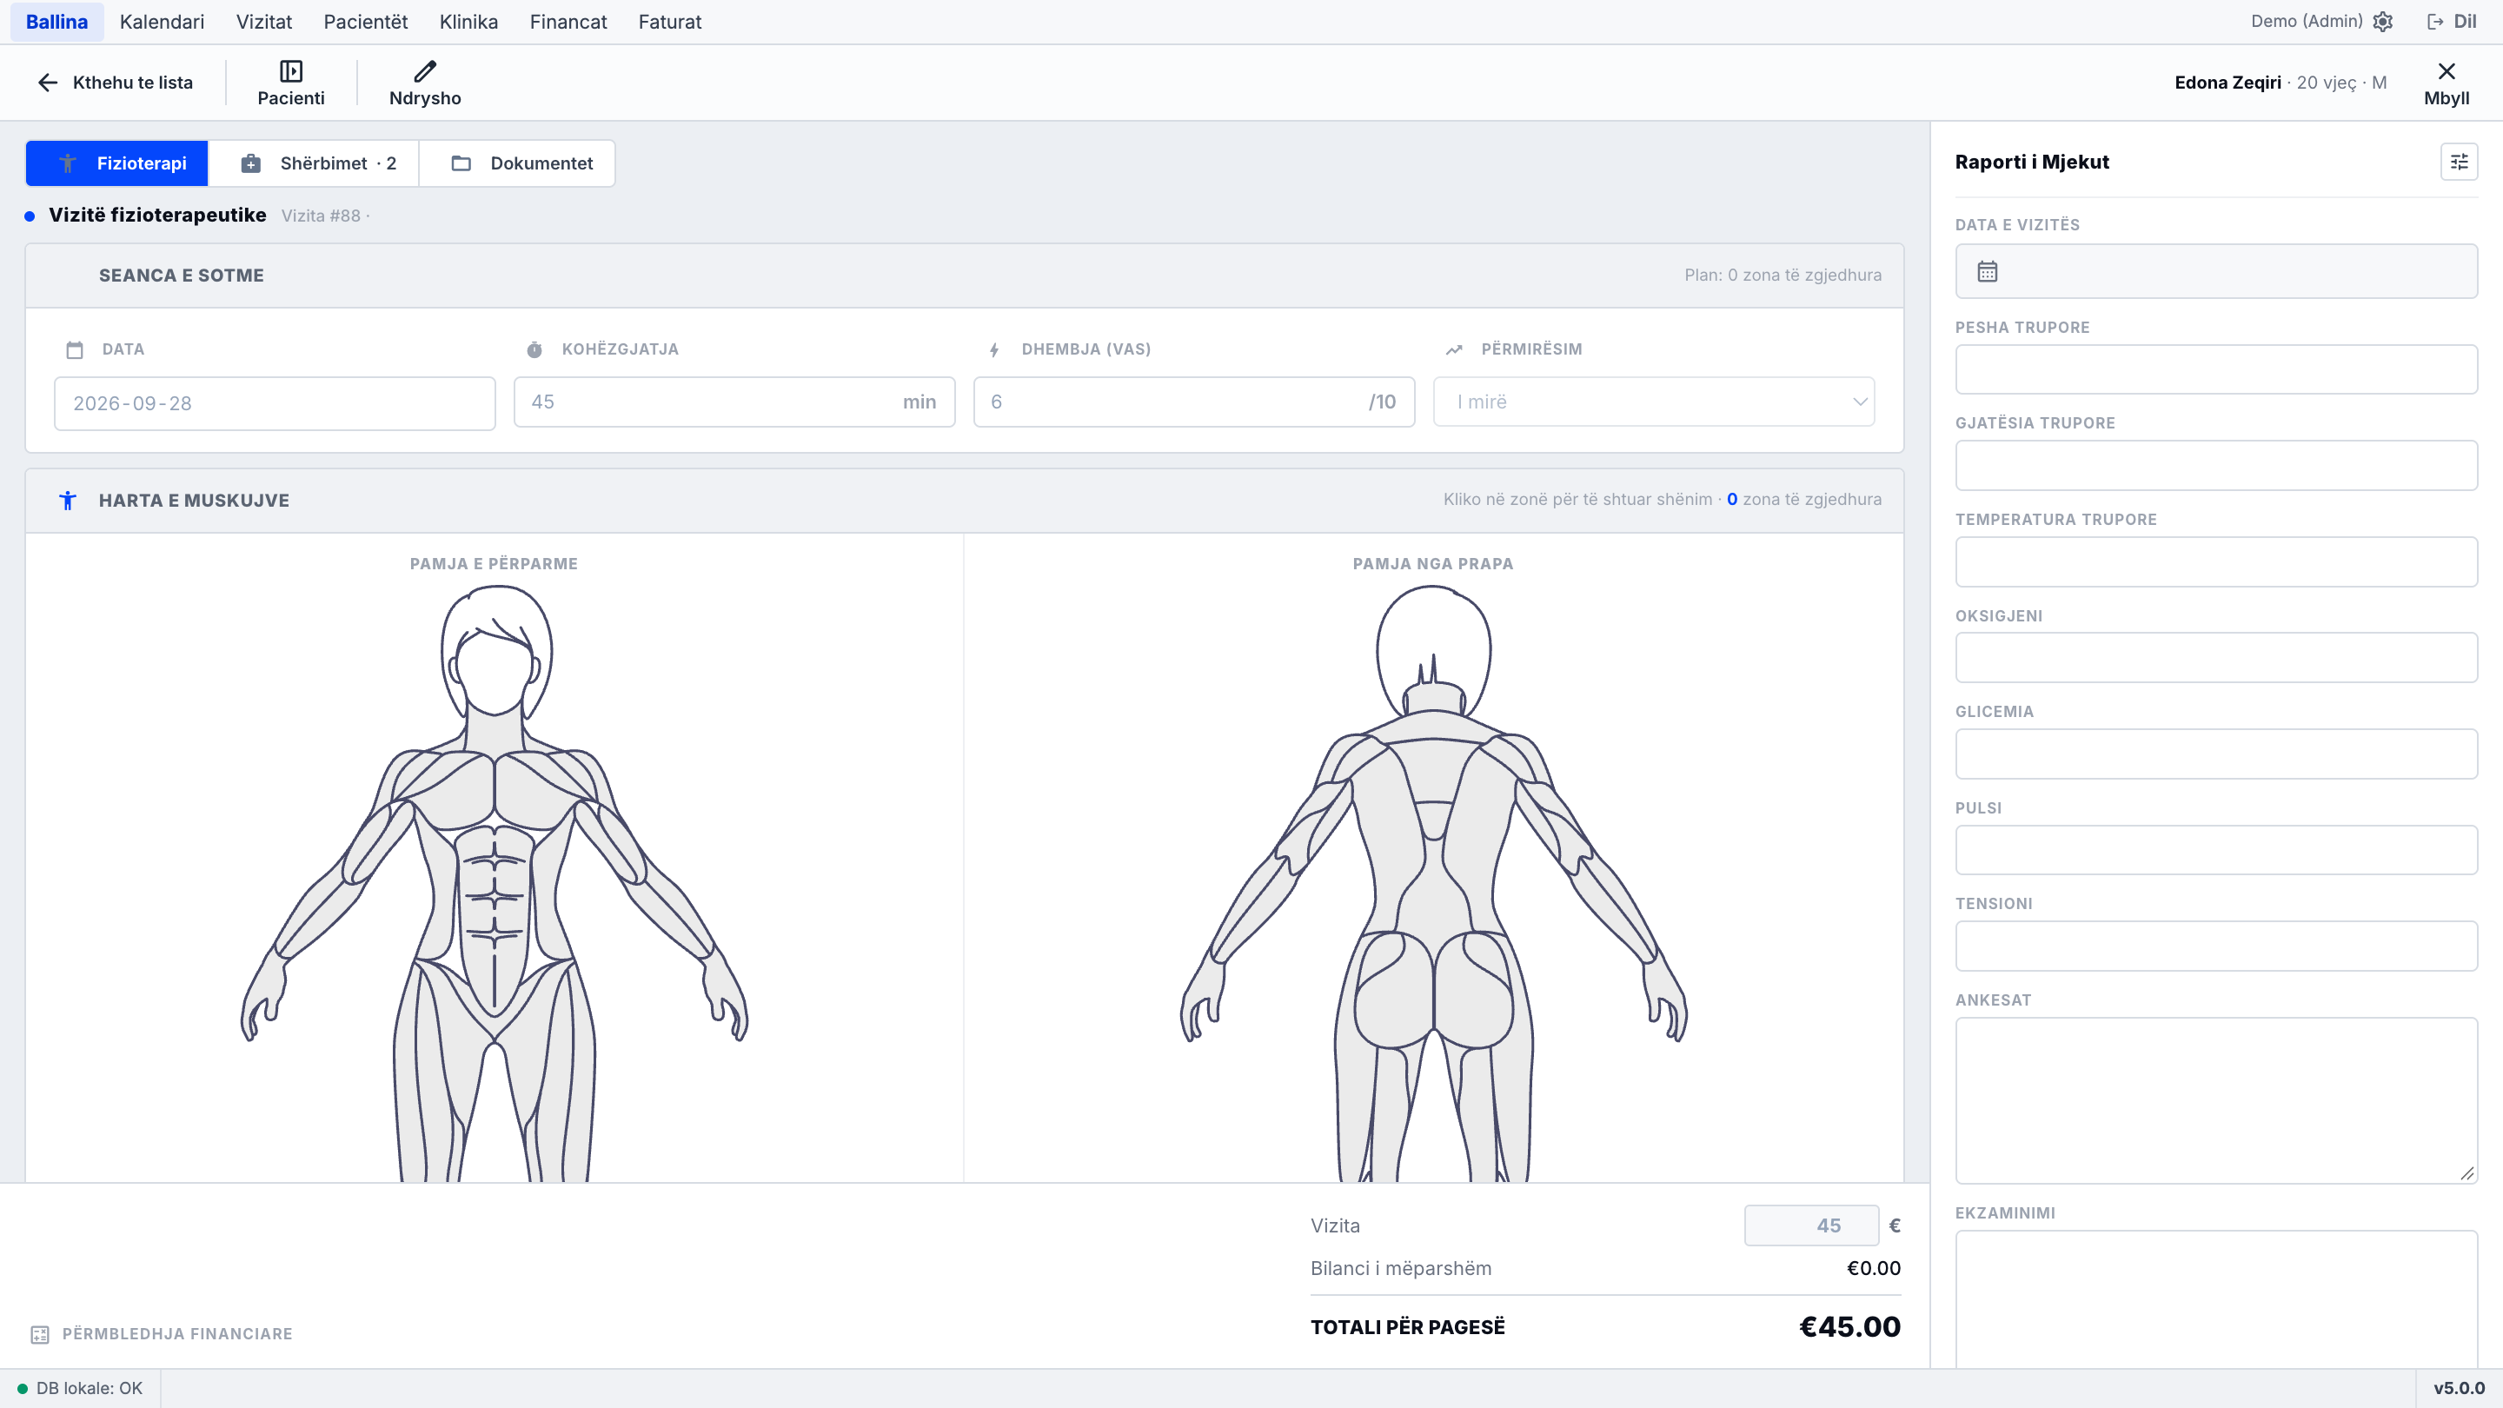Click the stopwatch icon beside Kohëzgjatja
Image resolution: width=2503 pixels, height=1408 pixels.
click(534, 349)
